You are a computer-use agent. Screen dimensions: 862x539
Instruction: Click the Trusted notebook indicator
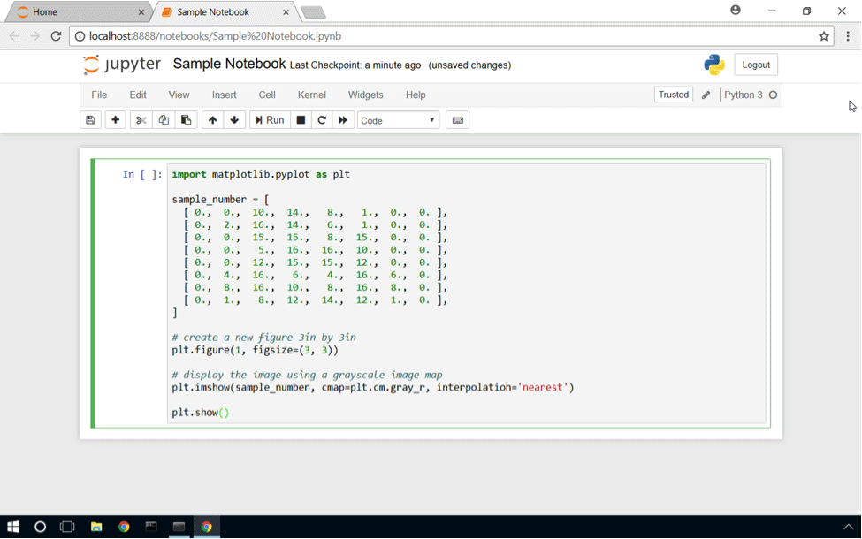tap(673, 94)
